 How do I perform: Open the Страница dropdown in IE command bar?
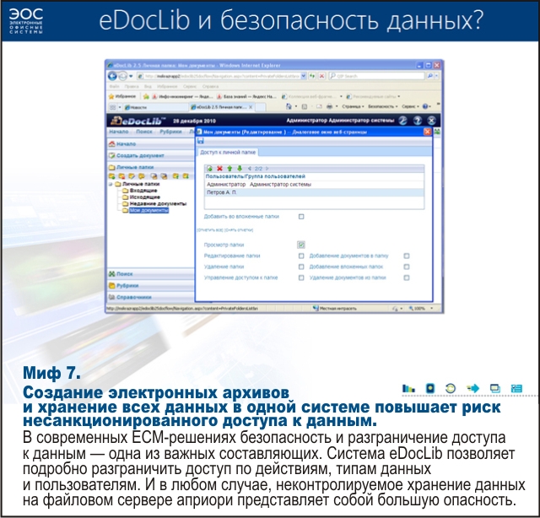pos(353,106)
